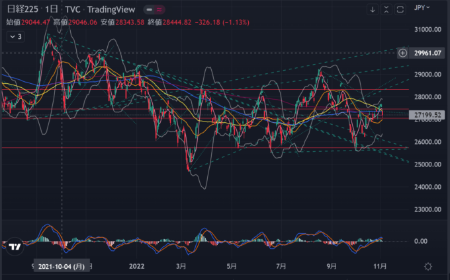Click the red 27199.52 current price label
This screenshot has height=280, width=450.
point(427,114)
